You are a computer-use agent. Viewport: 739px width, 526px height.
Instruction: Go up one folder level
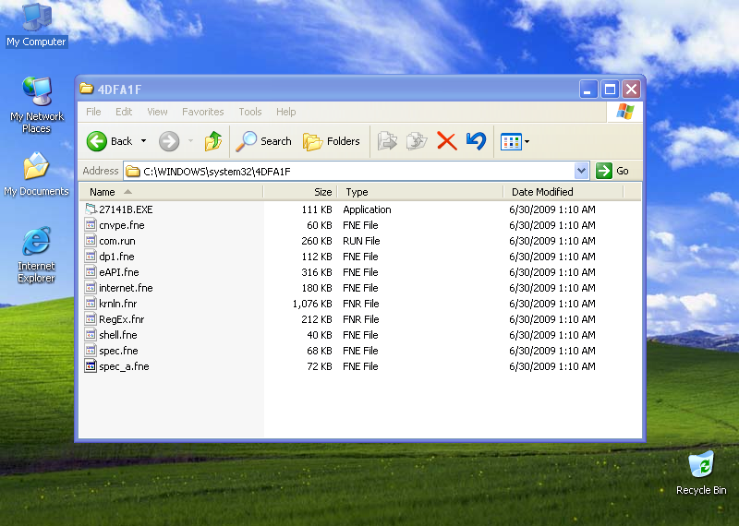click(213, 141)
